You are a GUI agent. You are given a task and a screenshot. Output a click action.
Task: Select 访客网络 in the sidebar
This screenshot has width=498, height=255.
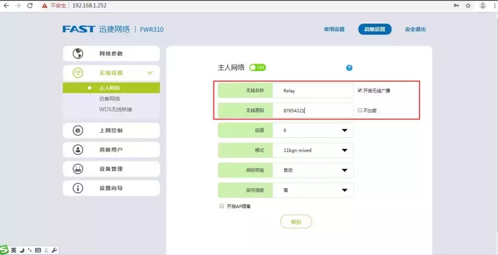point(110,99)
